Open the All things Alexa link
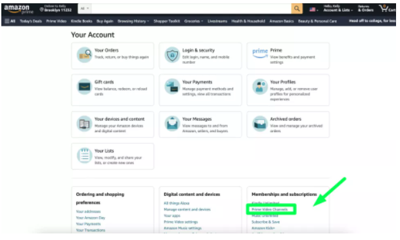400x240 pixels. (177, 203)
